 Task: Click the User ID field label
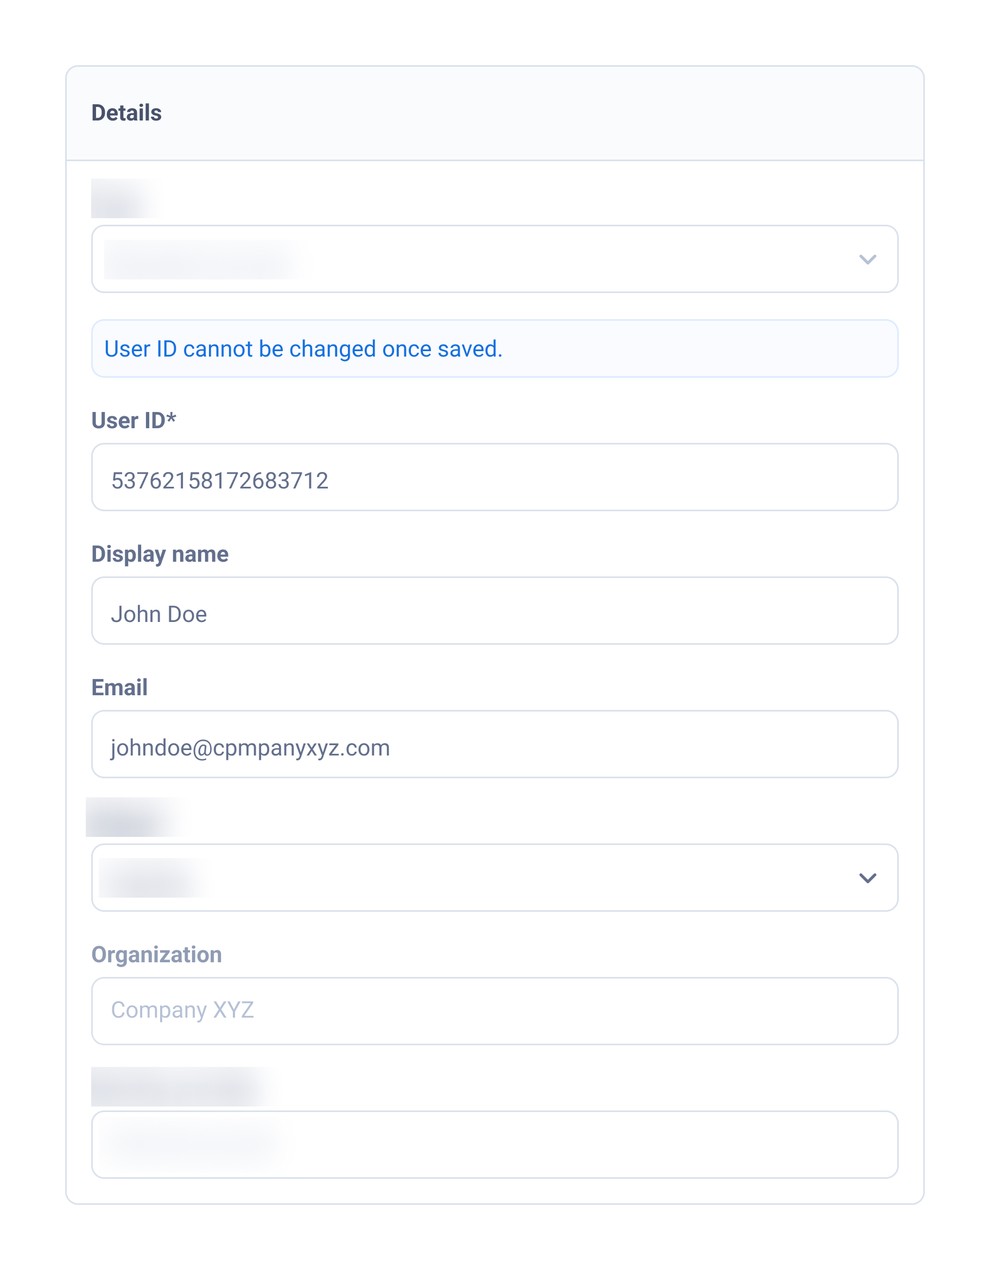click(128, 421)
